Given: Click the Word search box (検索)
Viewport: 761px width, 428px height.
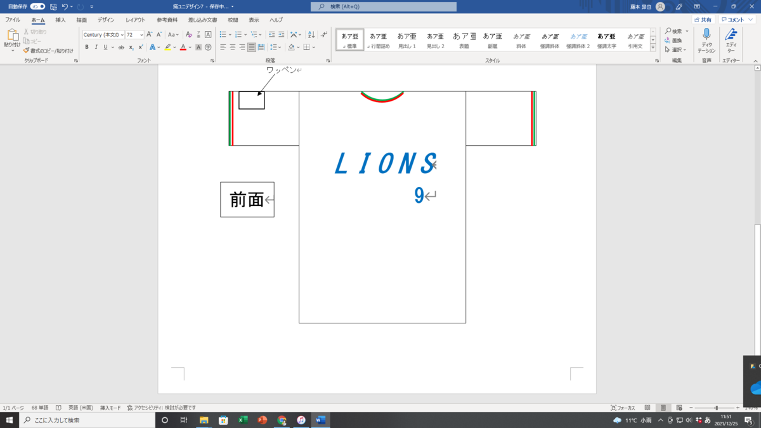Looking at the screenshot, I should click(x=384, y=6).
